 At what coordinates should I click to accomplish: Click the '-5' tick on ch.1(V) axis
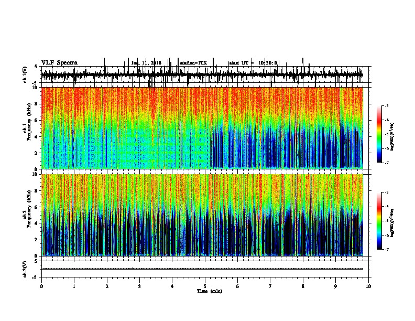(35, 83)
